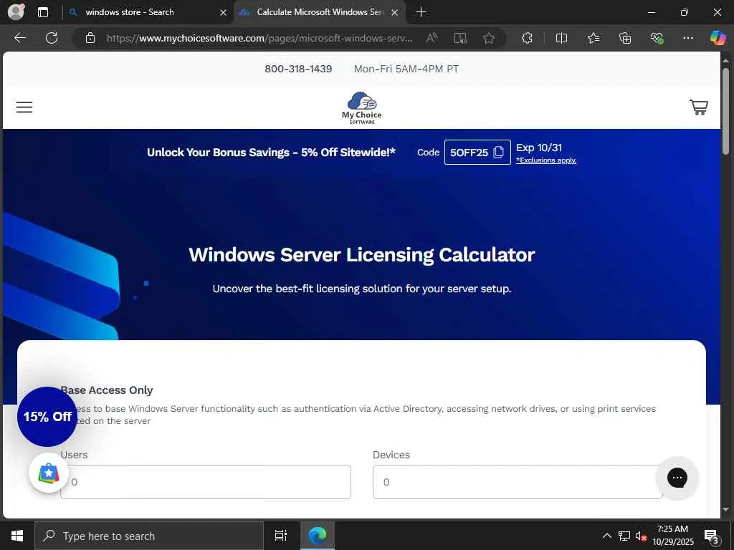Open the clock showing 7:25 AM
The image size is (734, 550).
(672, 536)
